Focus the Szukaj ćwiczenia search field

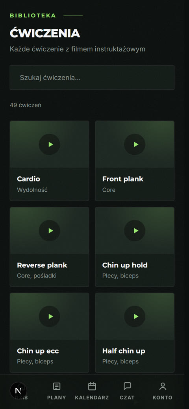coord(92,78)
